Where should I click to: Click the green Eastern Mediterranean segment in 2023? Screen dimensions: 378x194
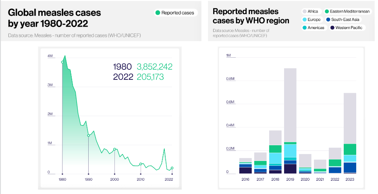350,149
